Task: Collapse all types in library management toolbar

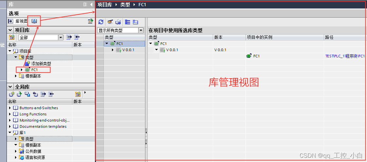Action: point(135,22)
